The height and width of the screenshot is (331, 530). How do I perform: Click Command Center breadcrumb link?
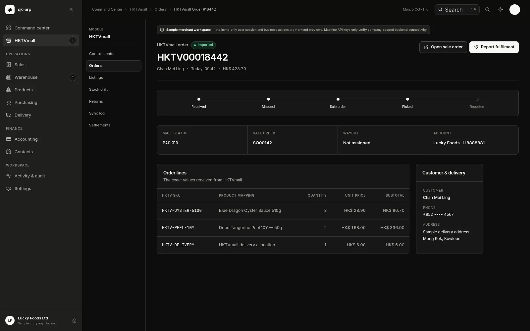[107, 9]
